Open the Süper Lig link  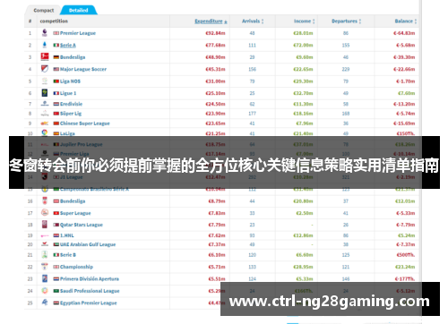tap(71, 114)
